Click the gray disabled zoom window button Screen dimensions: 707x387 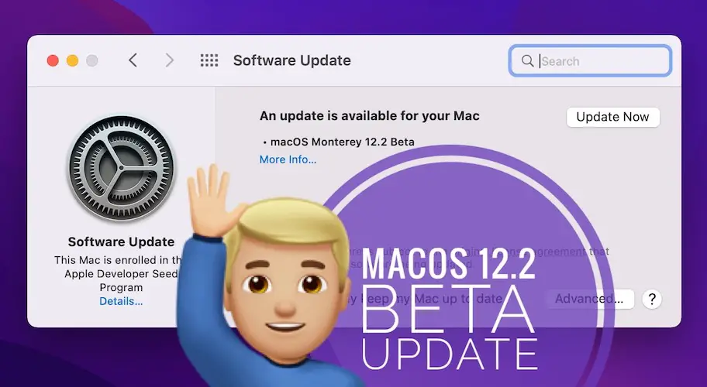[92, 60]
